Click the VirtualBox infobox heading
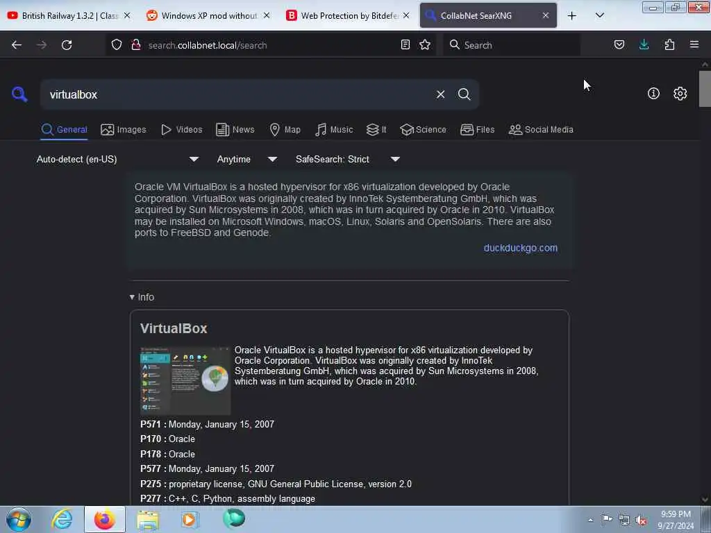 point(174,328)
